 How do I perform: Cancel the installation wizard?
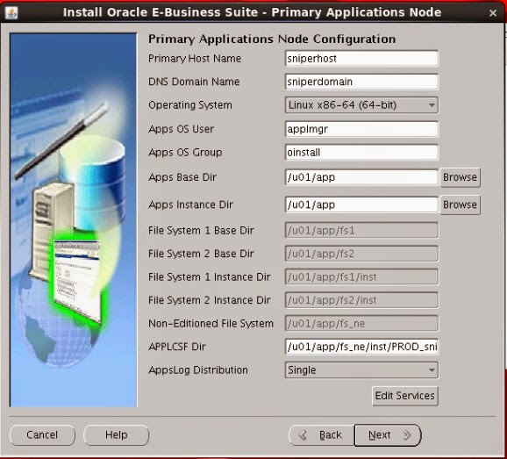point(42,435)
